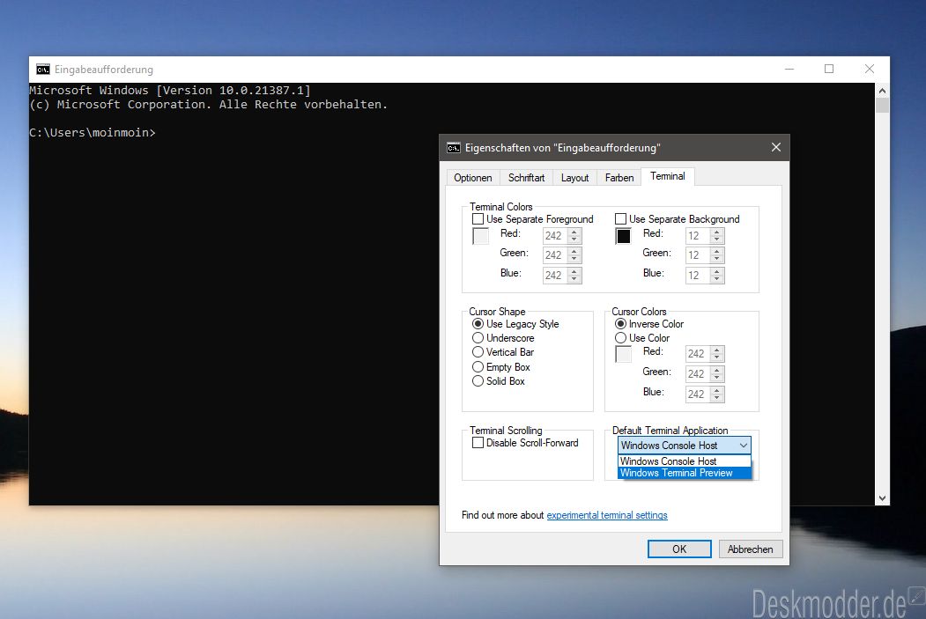The image size is (926, 619).
Task: Click cursor color Blue value field
Action: coord(698,394)
